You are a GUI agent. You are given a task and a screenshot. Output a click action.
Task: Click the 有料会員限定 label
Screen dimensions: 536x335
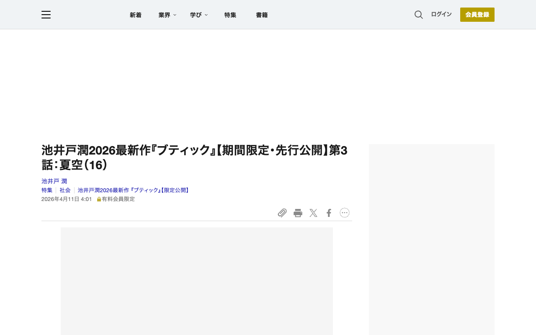click(116, 199)
